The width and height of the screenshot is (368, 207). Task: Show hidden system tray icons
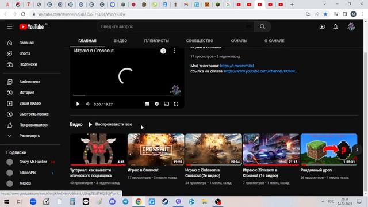point(323,202)
